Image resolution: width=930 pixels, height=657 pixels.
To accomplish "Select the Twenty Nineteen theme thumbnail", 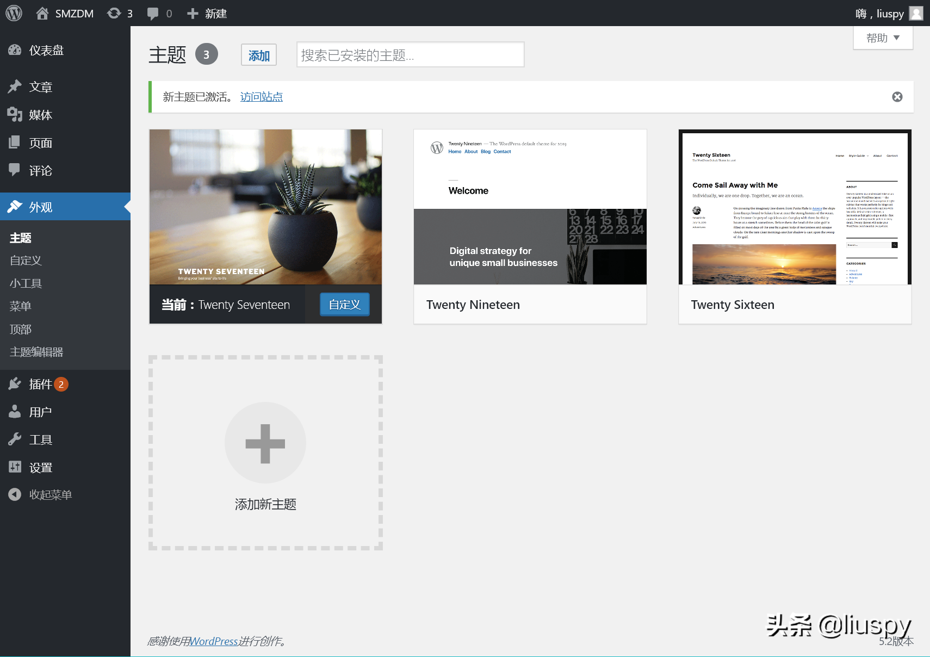I will pos(530,207).
